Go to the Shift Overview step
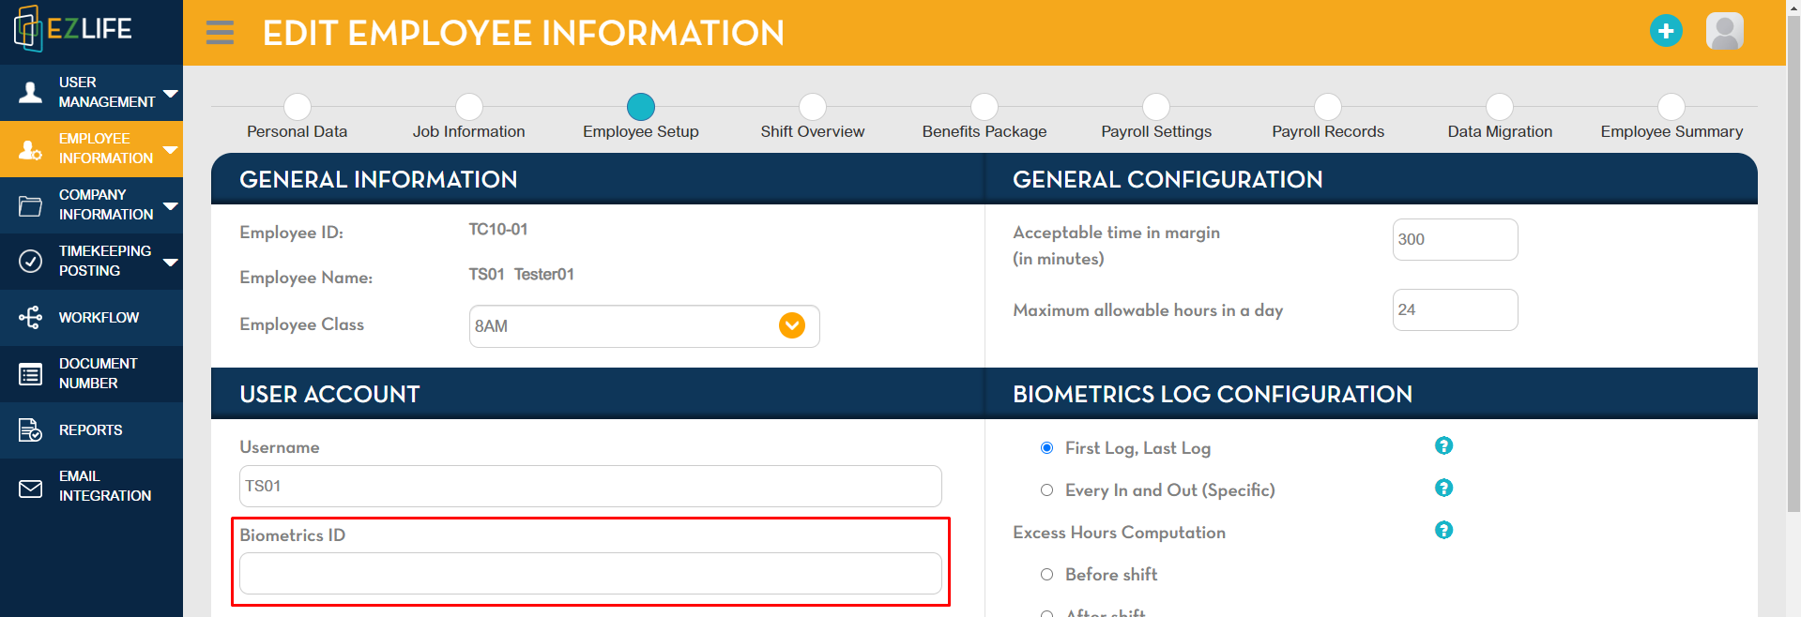Screen dimensions: 1801x617 click(x=813, y=107)
